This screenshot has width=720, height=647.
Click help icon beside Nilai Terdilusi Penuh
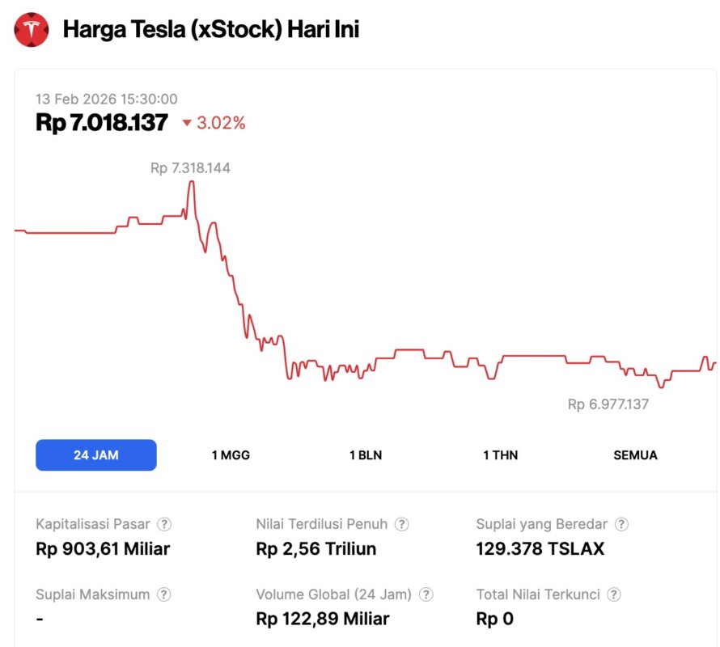[x=401, y=524]
